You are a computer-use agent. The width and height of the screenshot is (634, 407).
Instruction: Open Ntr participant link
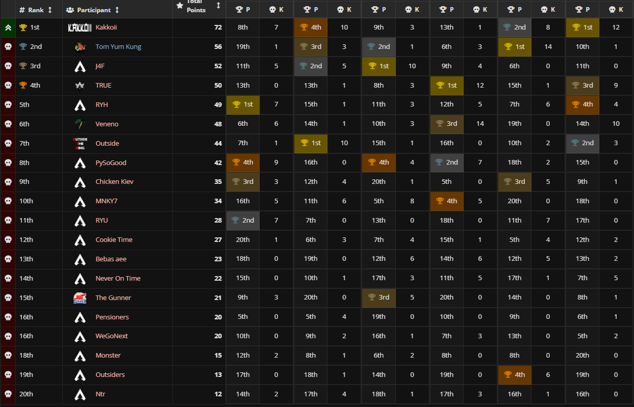point(100,394)
